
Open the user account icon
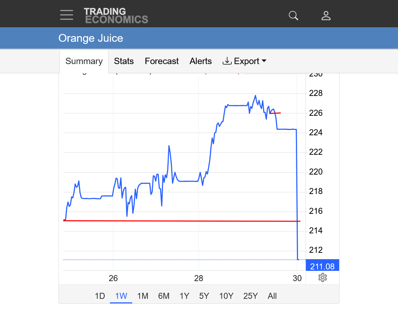pyautogui.click(x=326, y=16)
